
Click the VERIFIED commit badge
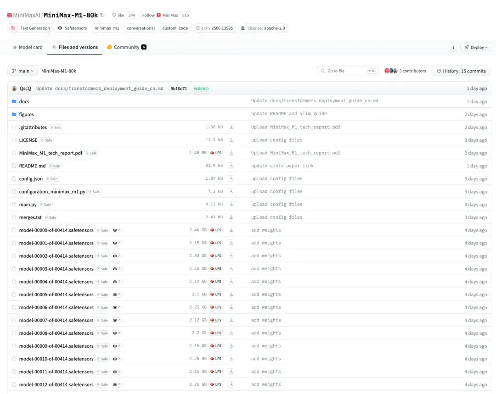click(x=201, y=89)
